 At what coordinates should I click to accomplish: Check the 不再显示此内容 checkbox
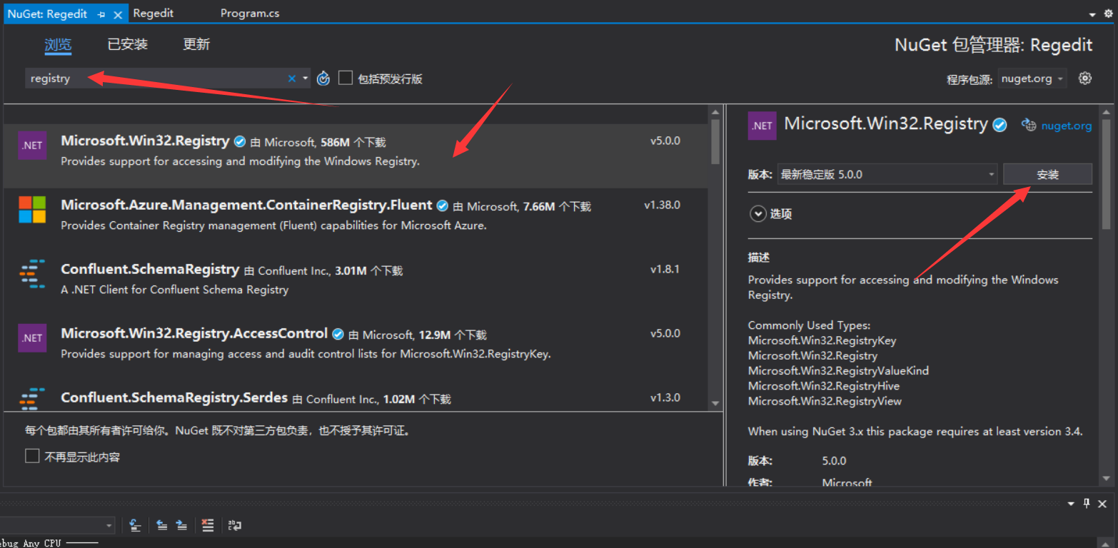pyautogui.click(x=32, y=455)
